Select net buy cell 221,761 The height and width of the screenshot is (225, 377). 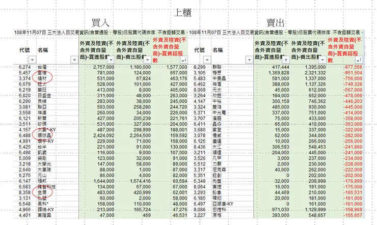[x=178, y=119]
